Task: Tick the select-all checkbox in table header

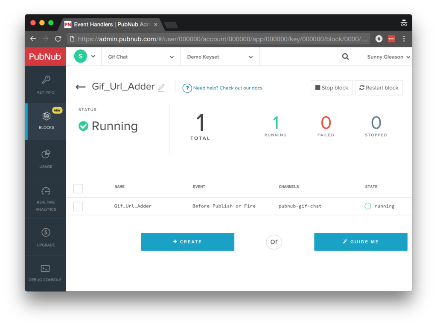Action: 78,188
